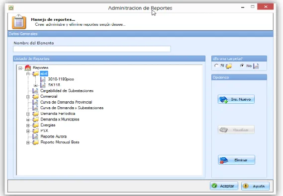Click the disabled Visualizar button
Viewport: 283px width, 196px height.
tap(236, 130)
